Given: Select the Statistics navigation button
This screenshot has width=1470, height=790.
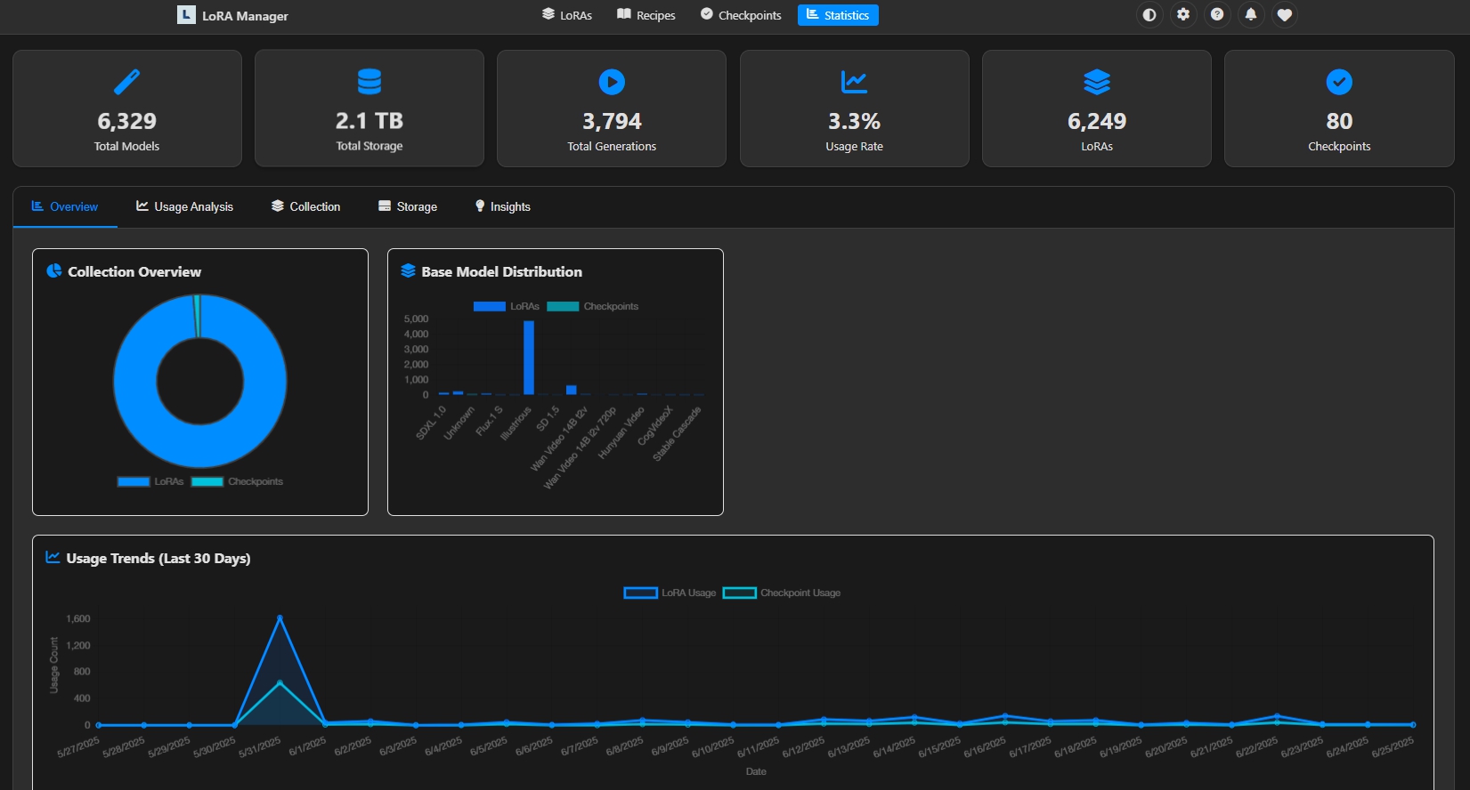Looking at the screenshot, I should [838, 15].
